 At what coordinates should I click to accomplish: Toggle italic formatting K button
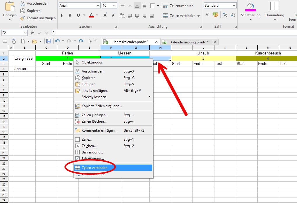click(70, 15)
